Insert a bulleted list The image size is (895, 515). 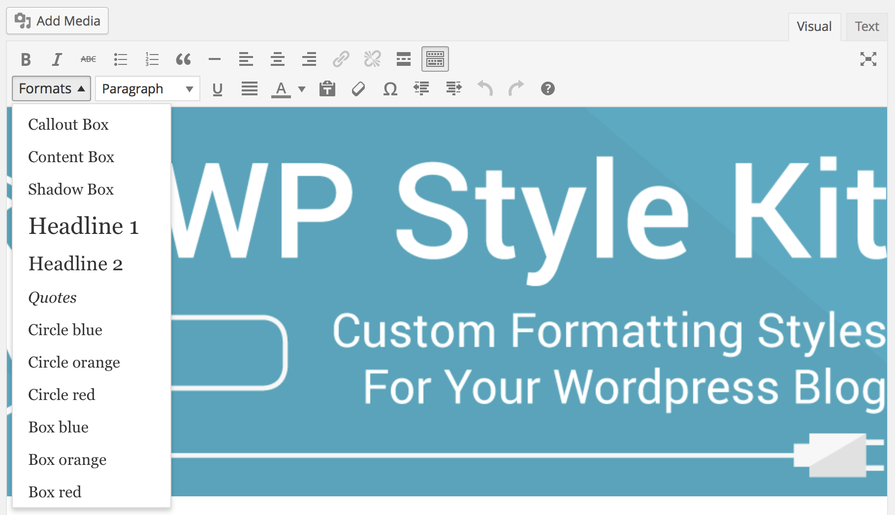120,59
